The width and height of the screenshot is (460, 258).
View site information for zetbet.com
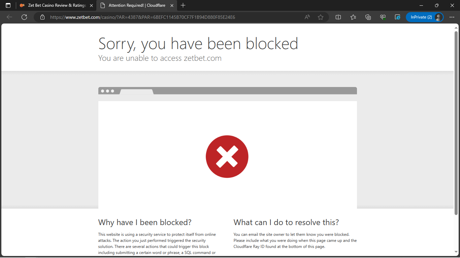tap(42, 17)
